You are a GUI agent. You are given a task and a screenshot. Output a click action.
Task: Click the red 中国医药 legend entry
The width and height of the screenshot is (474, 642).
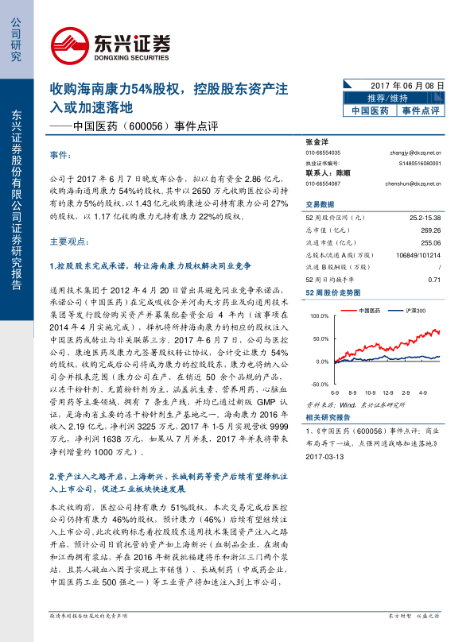[360, 311]
